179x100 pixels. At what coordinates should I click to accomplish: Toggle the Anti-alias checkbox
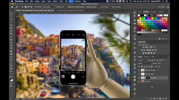pos(69,7)
